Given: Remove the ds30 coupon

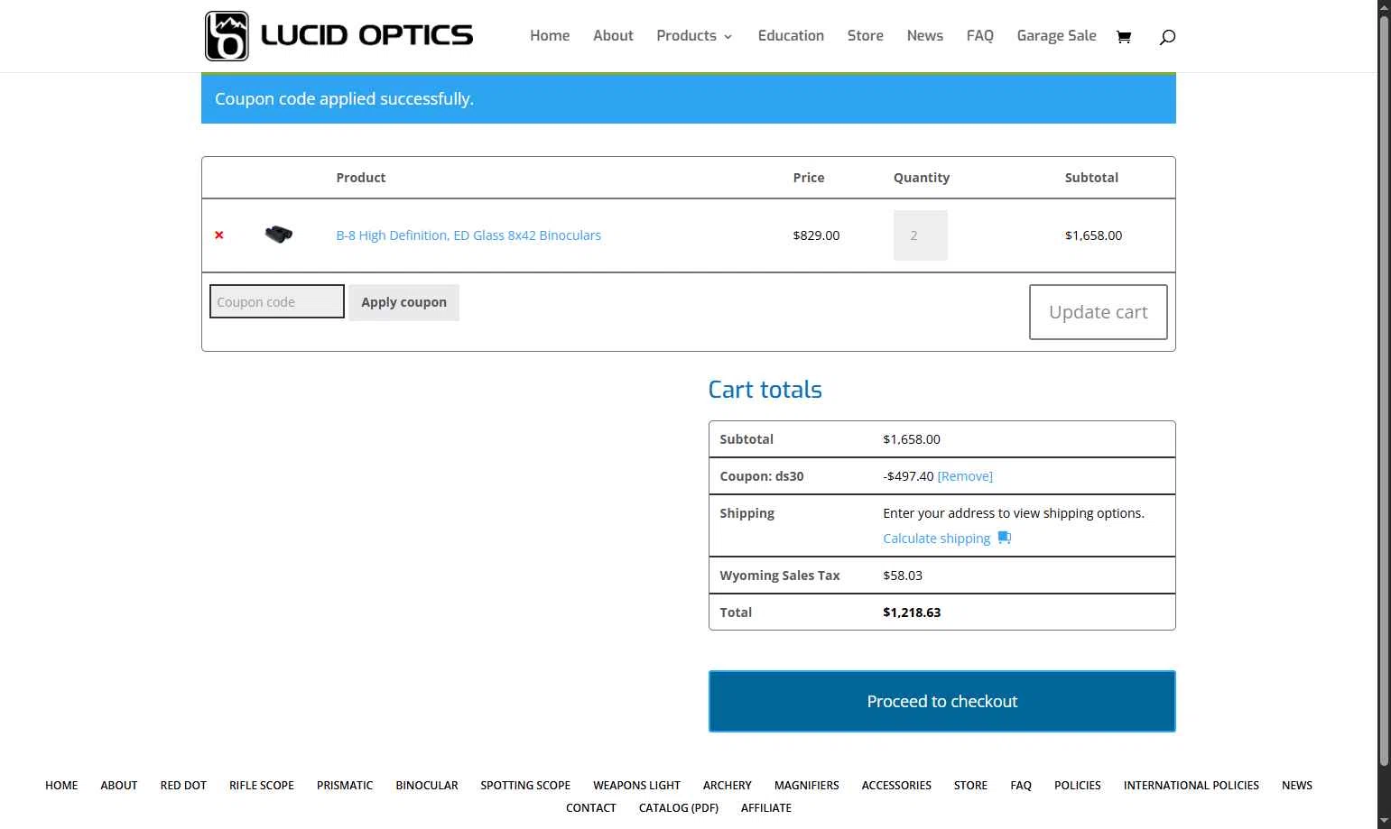Looking at the screenshot, I should pyautogui.click(x=965, y=476).
